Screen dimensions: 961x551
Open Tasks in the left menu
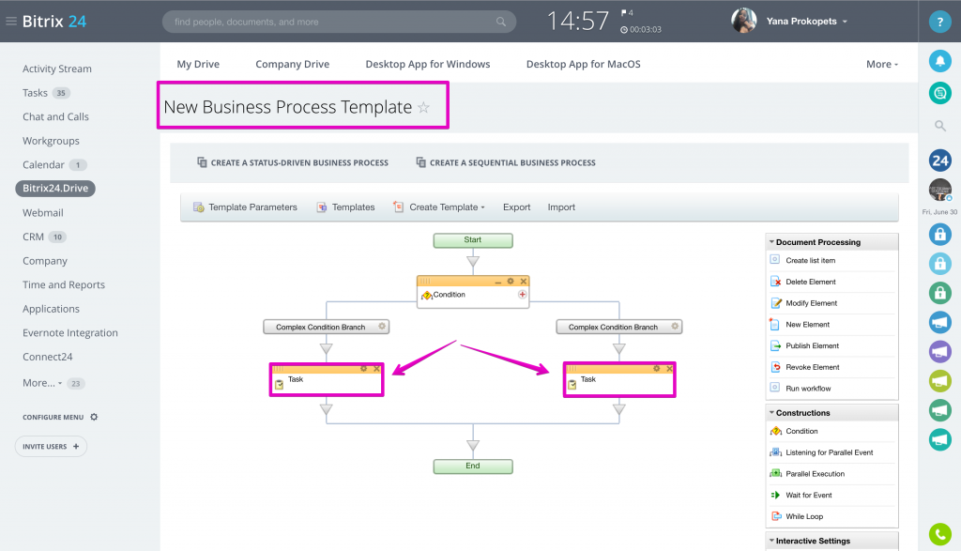pyautogui.click(x=35, y=93)
